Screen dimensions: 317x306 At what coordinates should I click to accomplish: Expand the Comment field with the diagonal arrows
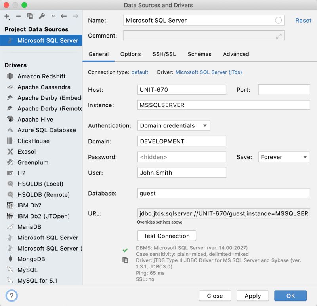tap(279, 35)
